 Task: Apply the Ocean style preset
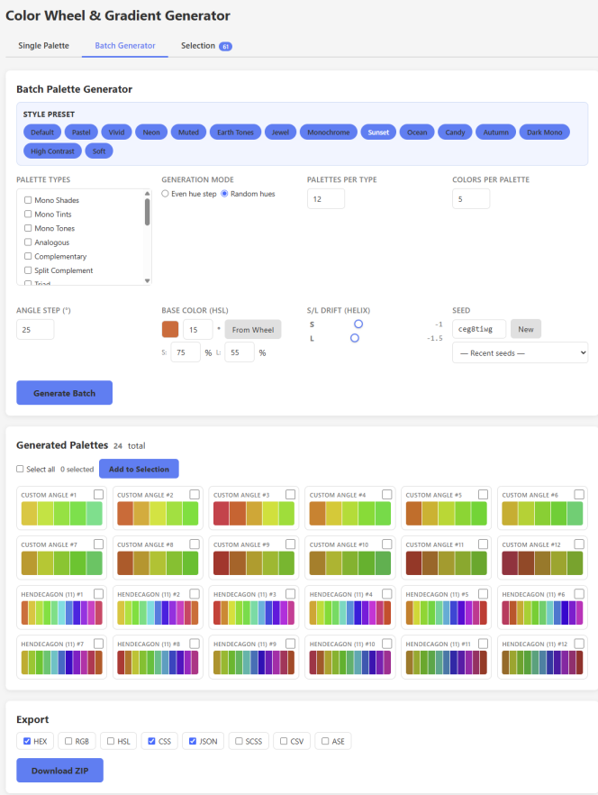[x=417, y=132]
